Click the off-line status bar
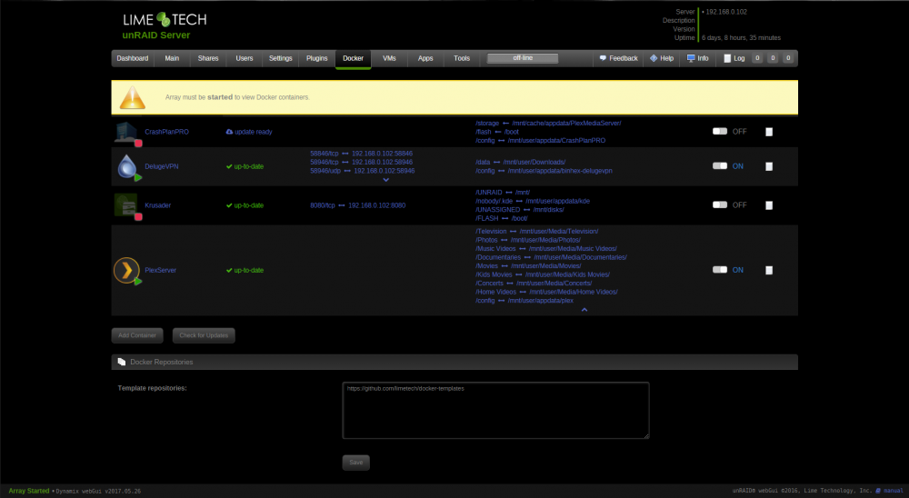Viewport: 909px width, 498px height. (523, 58)
